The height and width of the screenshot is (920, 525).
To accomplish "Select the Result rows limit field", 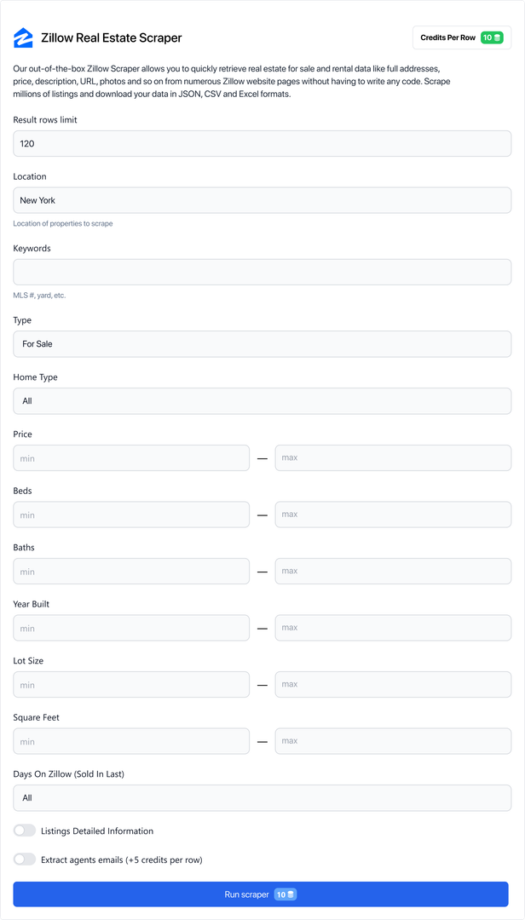I will click(262, 143).
